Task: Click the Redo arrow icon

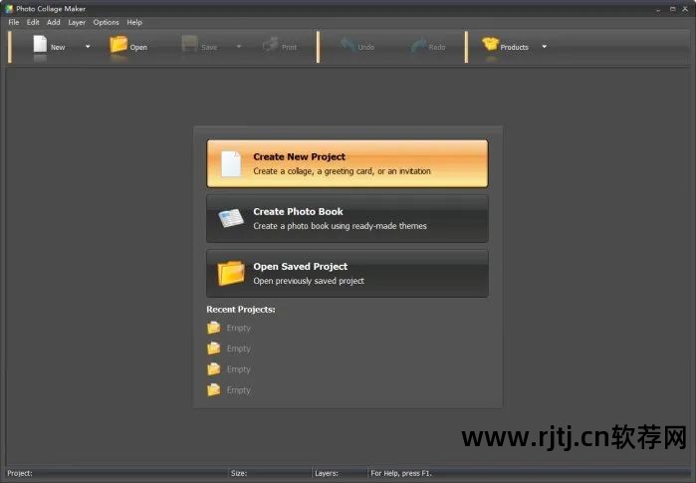Action: (x=417, y=45)
